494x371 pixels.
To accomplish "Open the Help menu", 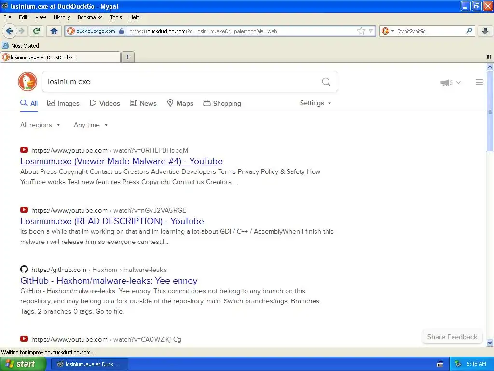I will click(134, 17).
